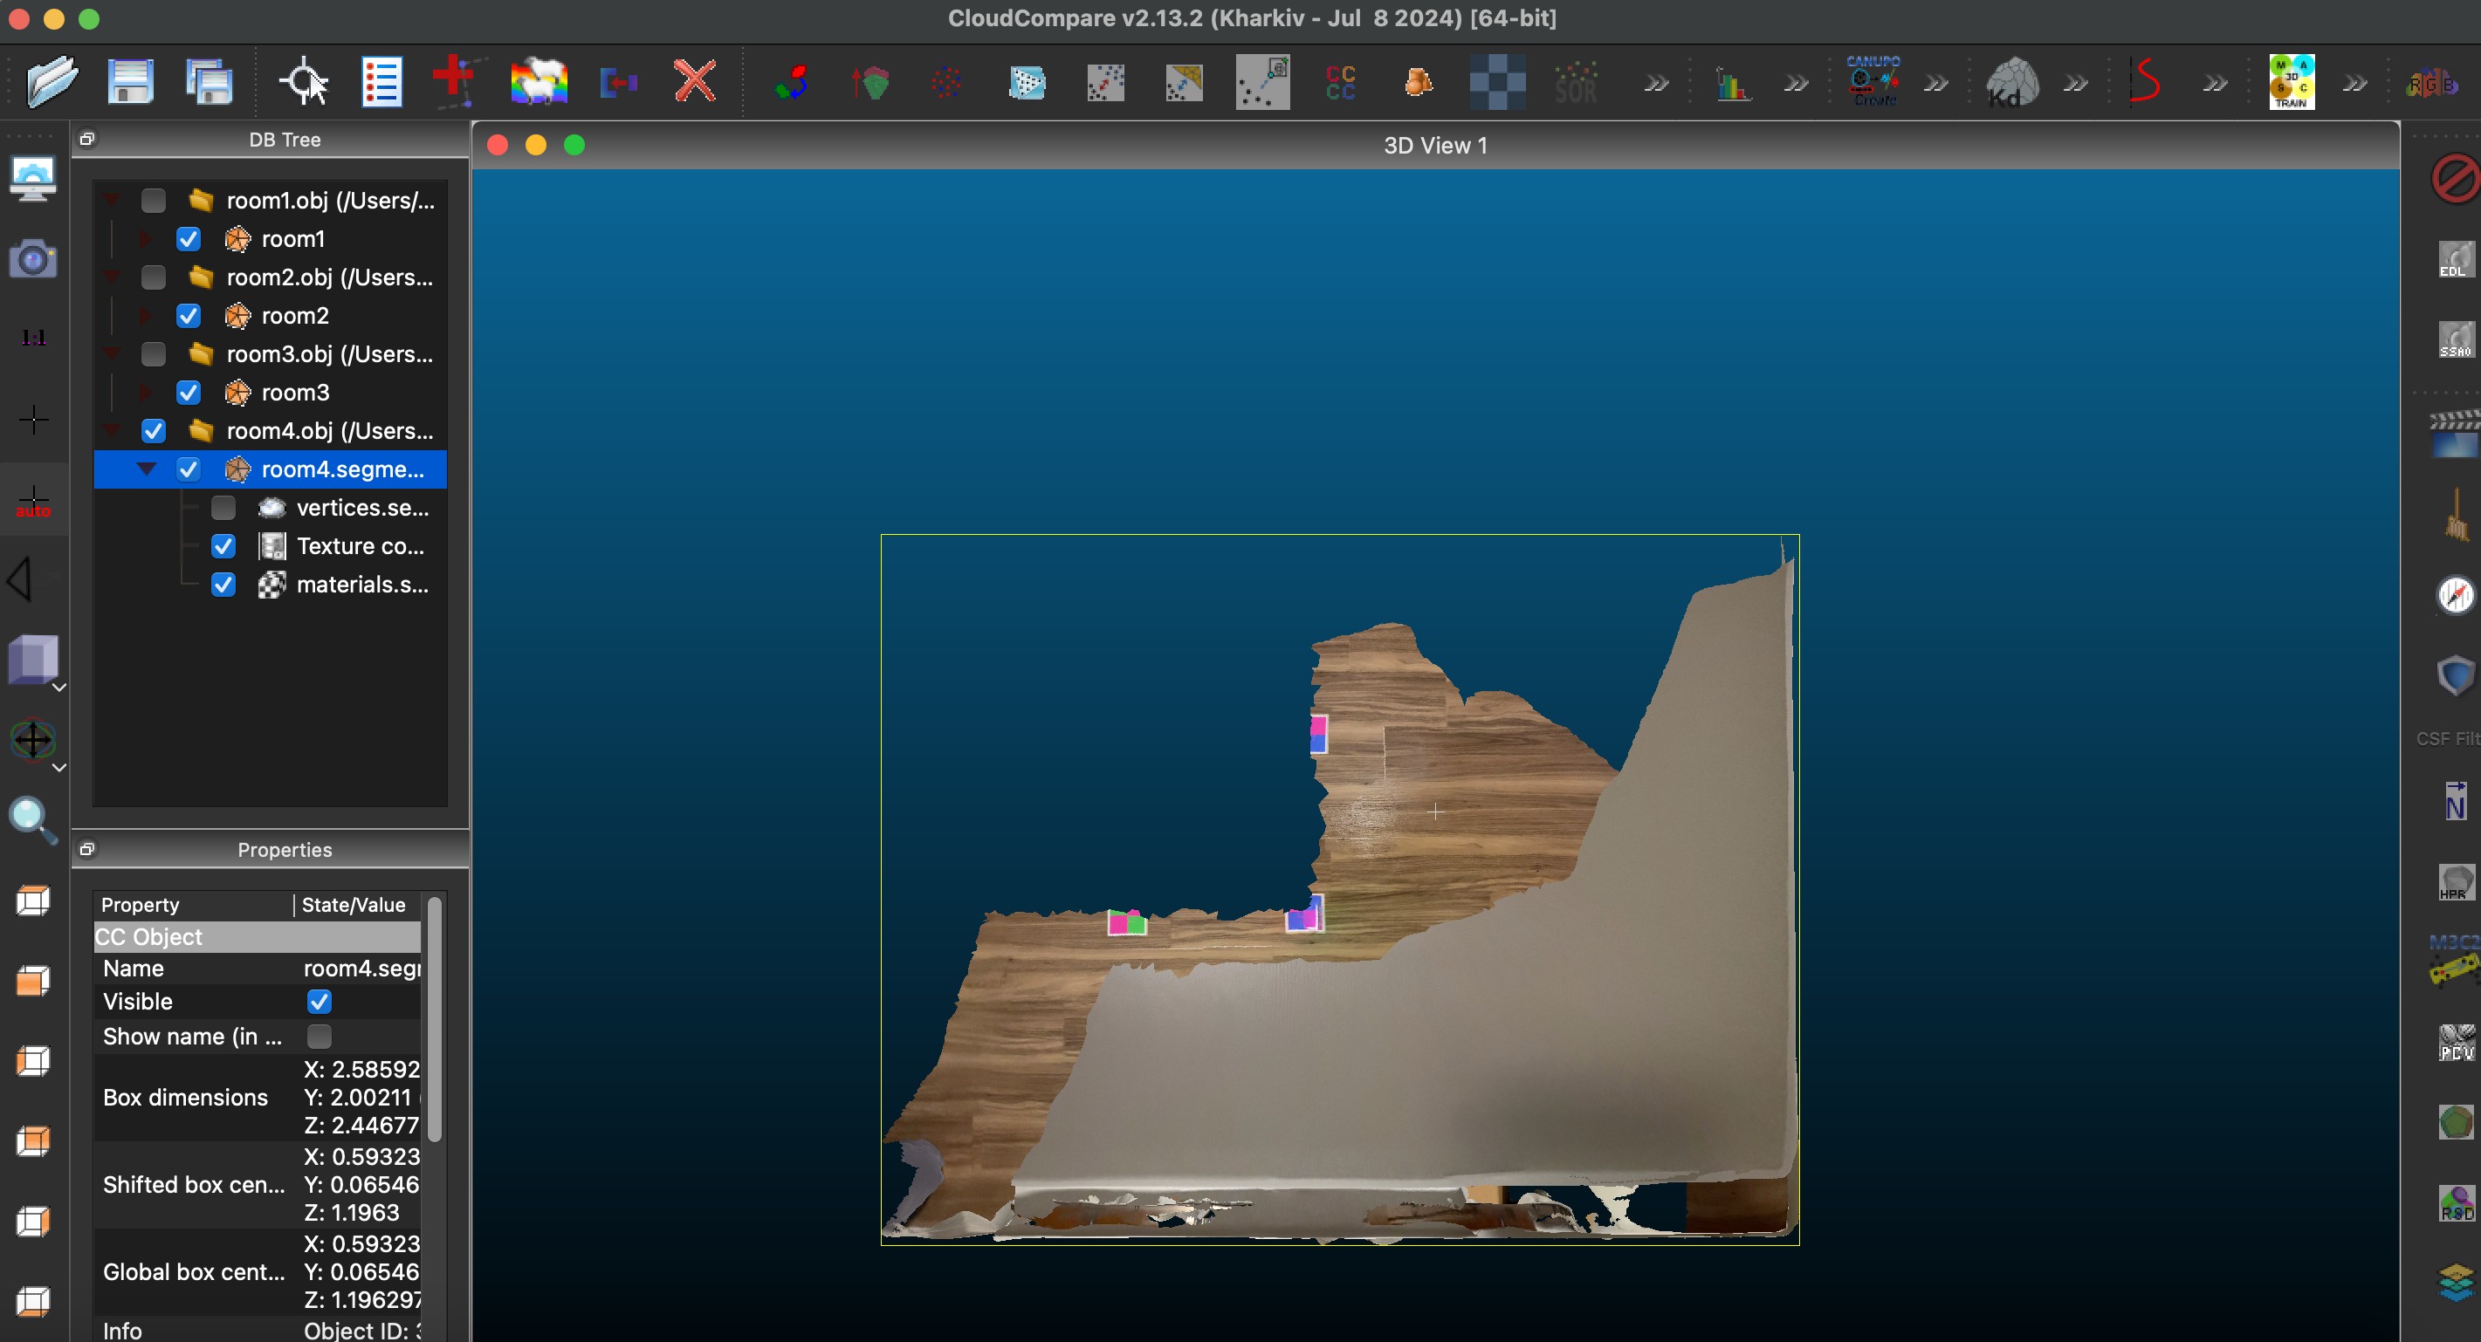
Task: Click the Properties panel scrollbar
Action: click(x=435, y=1020)
